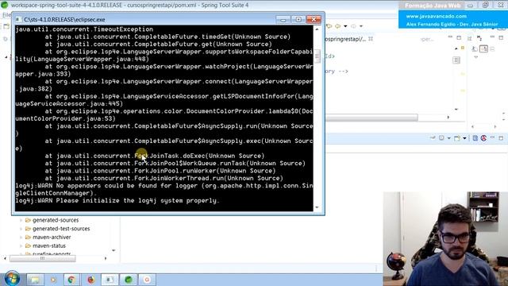Open Display Selected Console dropdown arrow

[x=448, y=138]
